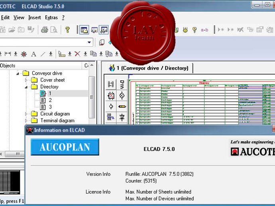Open the dropdown arrow after the line tool
The height and width of the screenshot is (206, 275).
click(51, 54)
